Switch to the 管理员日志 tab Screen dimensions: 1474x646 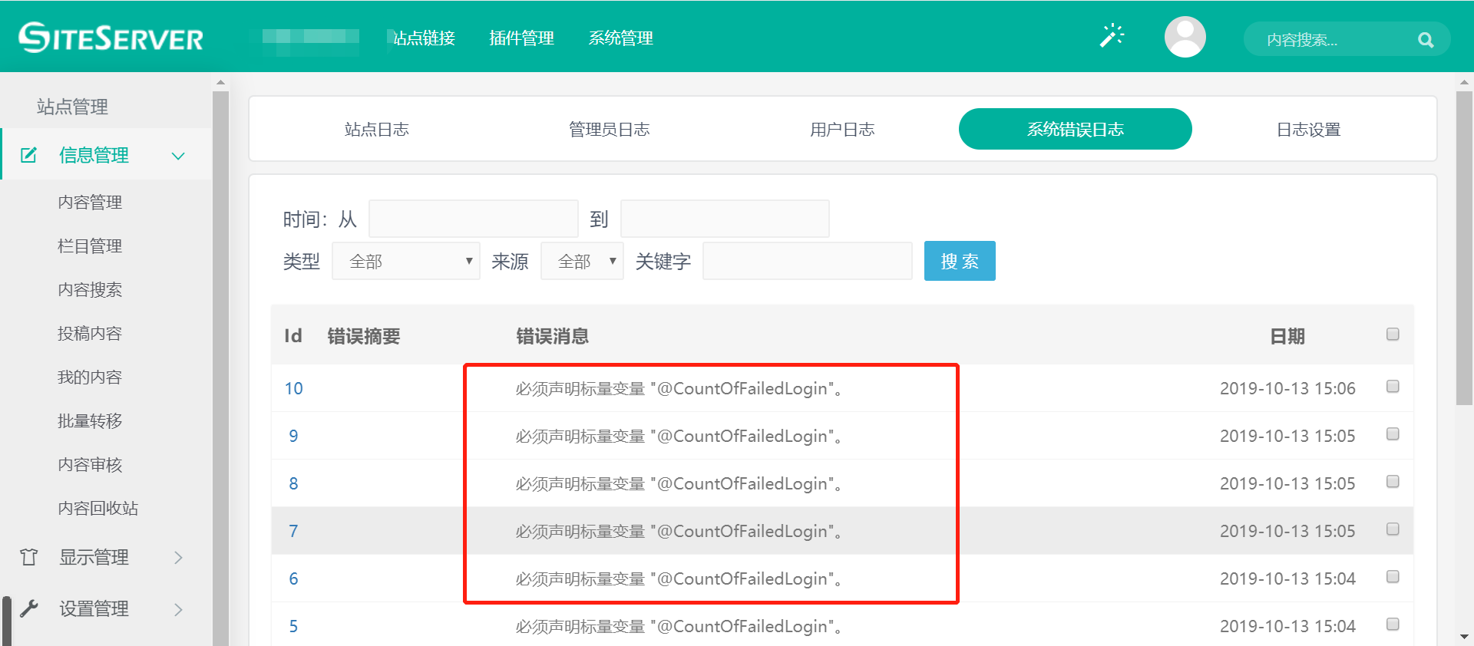[x=610, y=129]
